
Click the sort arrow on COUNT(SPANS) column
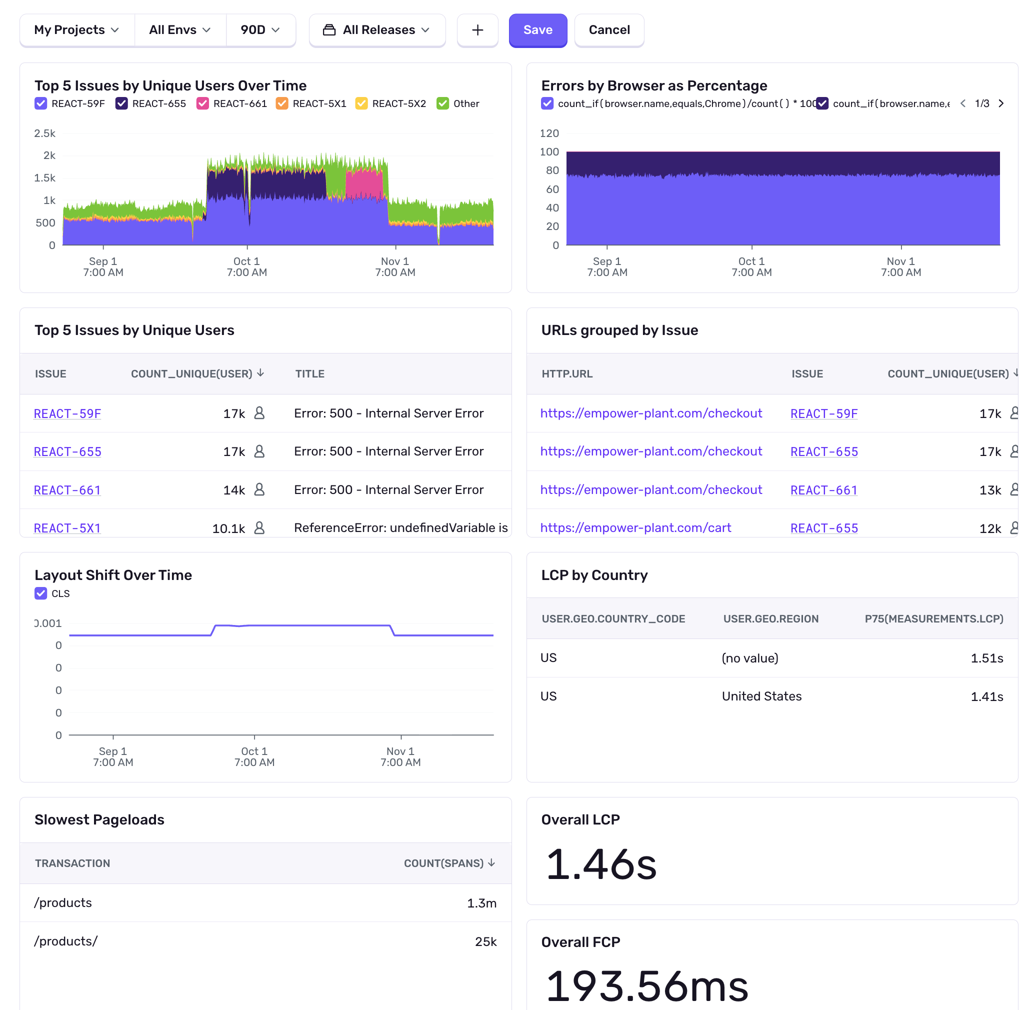point(491,863)
